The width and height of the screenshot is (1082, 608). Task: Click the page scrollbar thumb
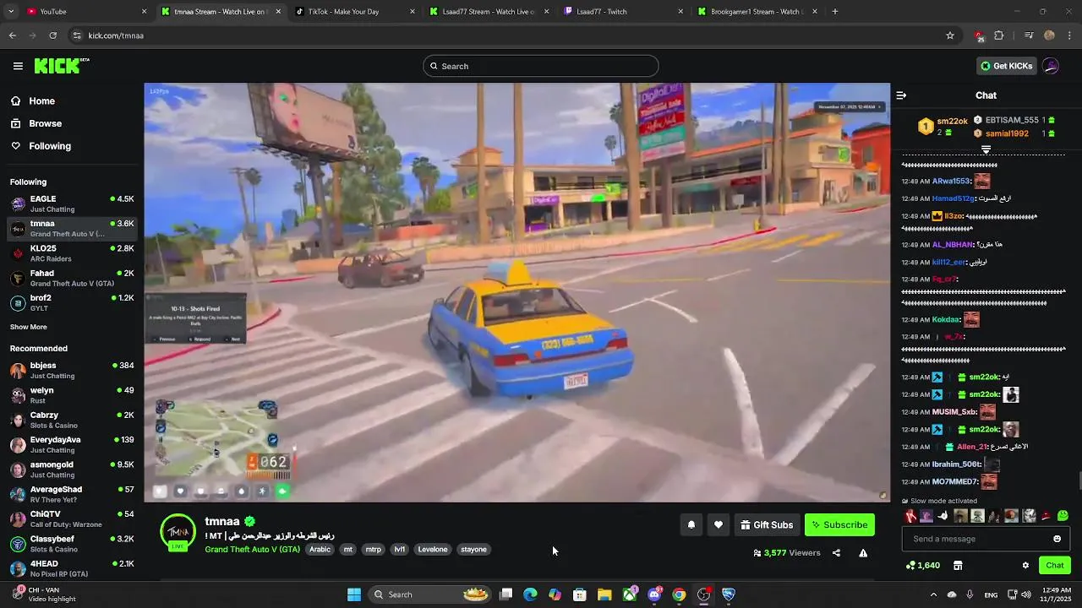1079,481
